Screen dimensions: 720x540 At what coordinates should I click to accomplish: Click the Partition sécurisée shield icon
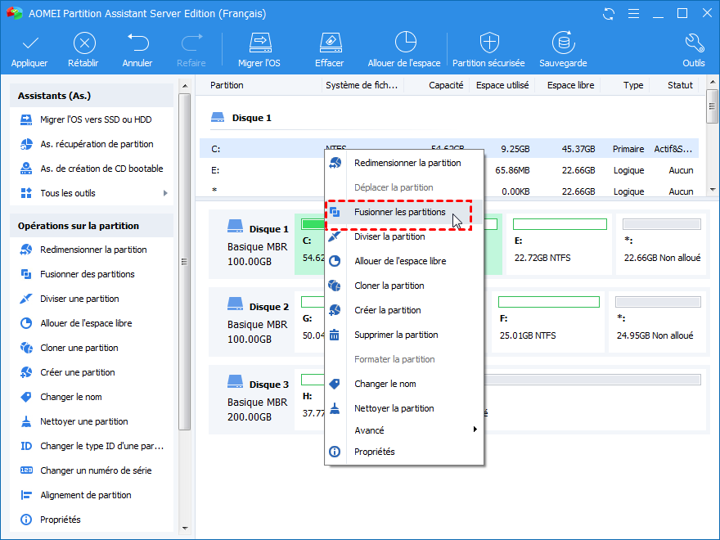tap(489, 43)
